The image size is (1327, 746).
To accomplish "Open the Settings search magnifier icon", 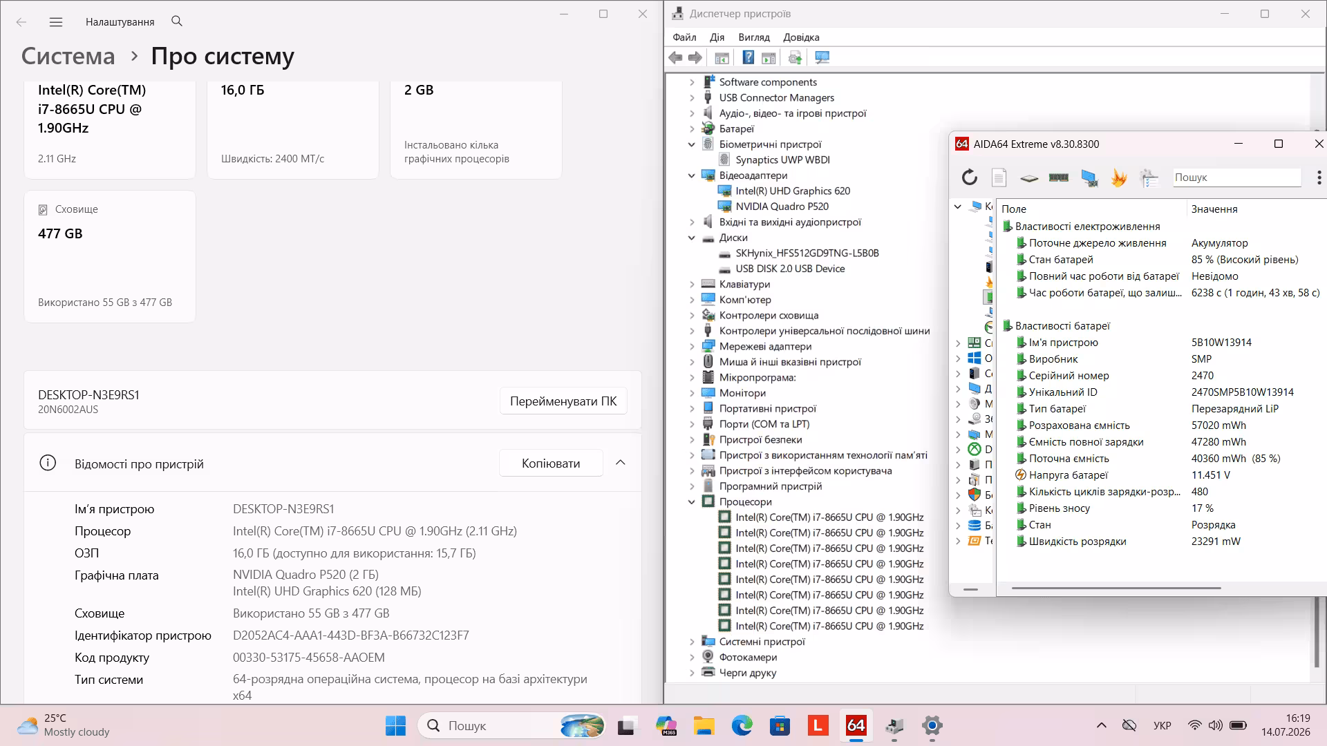I will 177,21.
